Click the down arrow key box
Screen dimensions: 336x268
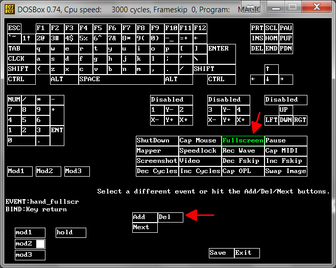point(272,80)
